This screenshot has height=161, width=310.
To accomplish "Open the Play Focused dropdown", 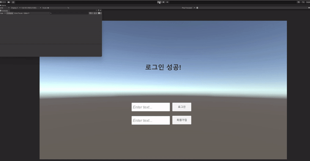I will click(188, 8).
